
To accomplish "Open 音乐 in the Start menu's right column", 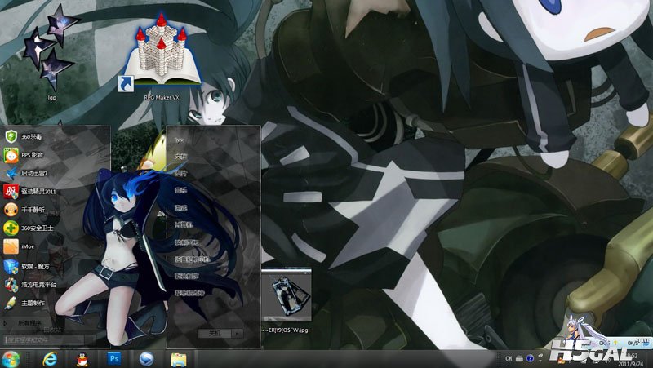I will (180, 190).
